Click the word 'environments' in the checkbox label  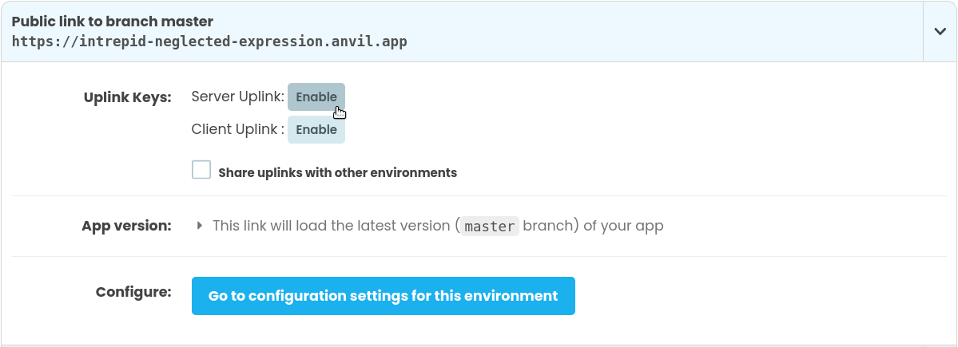(419, 172)
